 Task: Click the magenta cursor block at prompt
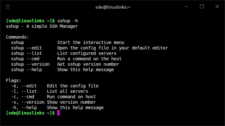tap(59, 113)
